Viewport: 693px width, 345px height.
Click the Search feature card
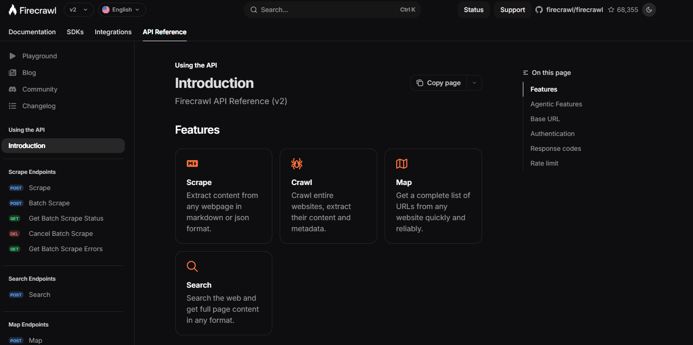point(223,293)
